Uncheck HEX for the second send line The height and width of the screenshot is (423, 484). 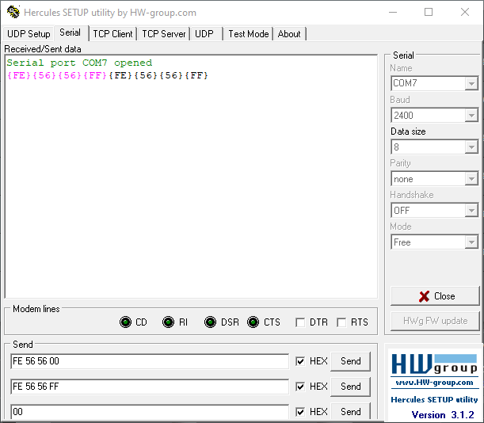click(300, 387)
